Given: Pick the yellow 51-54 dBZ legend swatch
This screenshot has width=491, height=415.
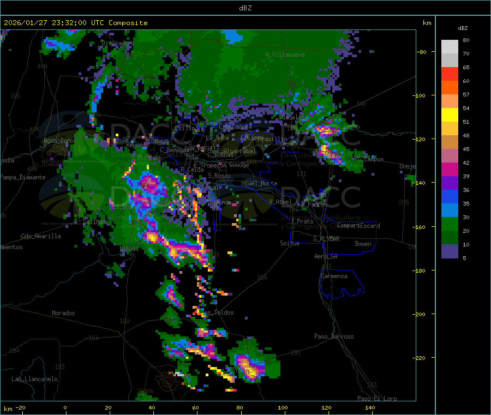Looking at the screenshot, I should [x=450, y=115].
